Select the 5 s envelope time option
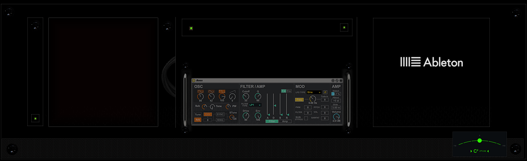527x161 pixels. pyautogui.click(x=289, y=91)
